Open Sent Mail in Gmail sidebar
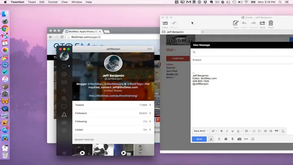Viewport: 293px width, 165px height. click(172, 71)
